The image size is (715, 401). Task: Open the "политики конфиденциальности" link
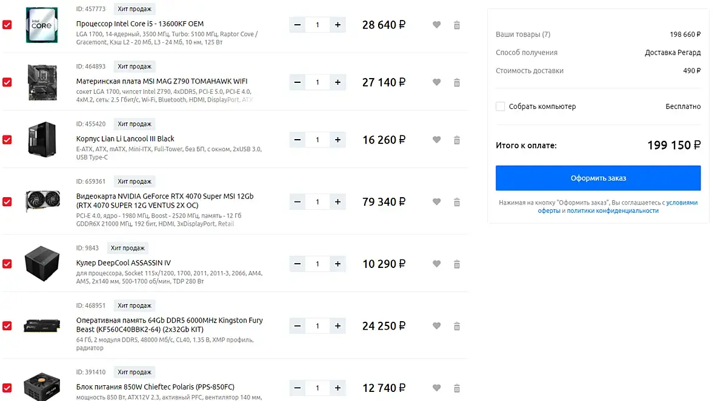[x=612, y=211]
